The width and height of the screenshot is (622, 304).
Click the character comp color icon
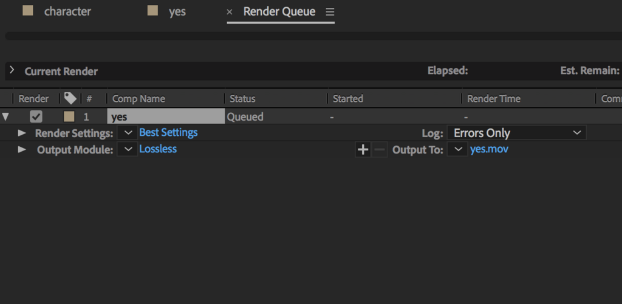coord(28,11)
